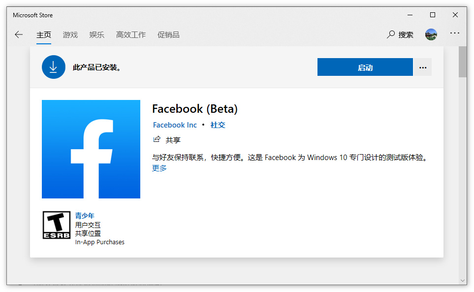Open search in Microsoft Store
Screen dimensions: 474x292
[399, 34]
